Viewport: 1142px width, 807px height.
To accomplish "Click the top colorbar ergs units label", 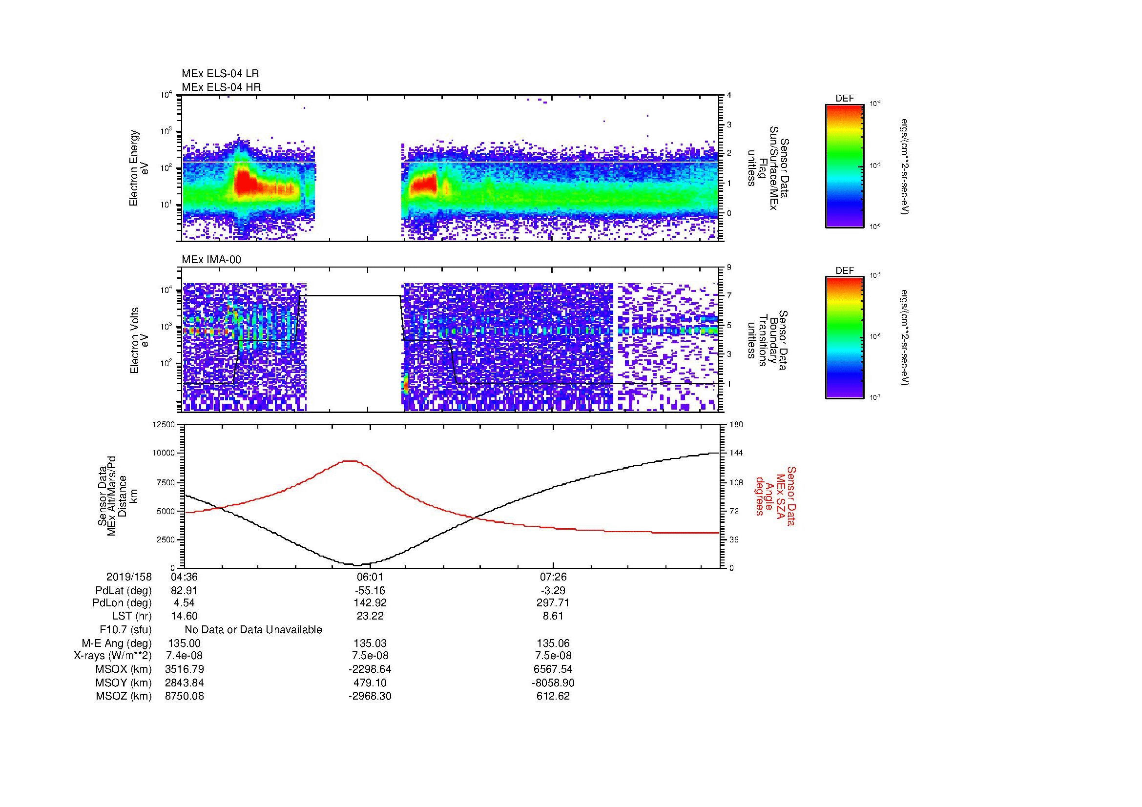I will coord(904,166).
